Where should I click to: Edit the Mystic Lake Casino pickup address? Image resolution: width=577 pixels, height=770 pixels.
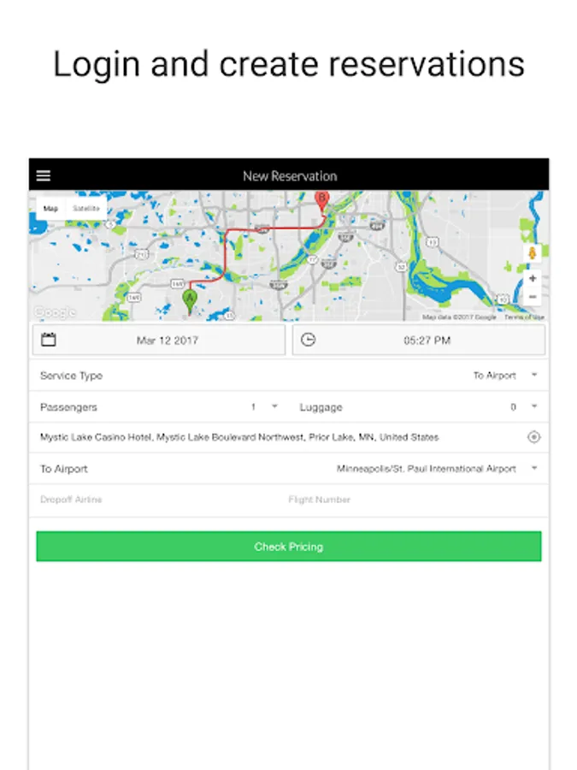[239, 437]
